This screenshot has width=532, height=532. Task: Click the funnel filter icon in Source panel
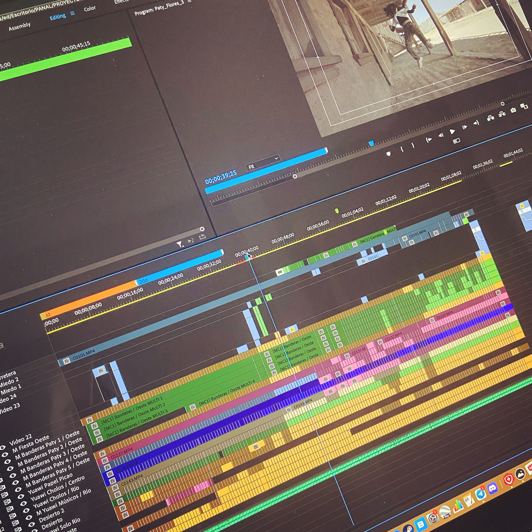[x=180, y=244]
